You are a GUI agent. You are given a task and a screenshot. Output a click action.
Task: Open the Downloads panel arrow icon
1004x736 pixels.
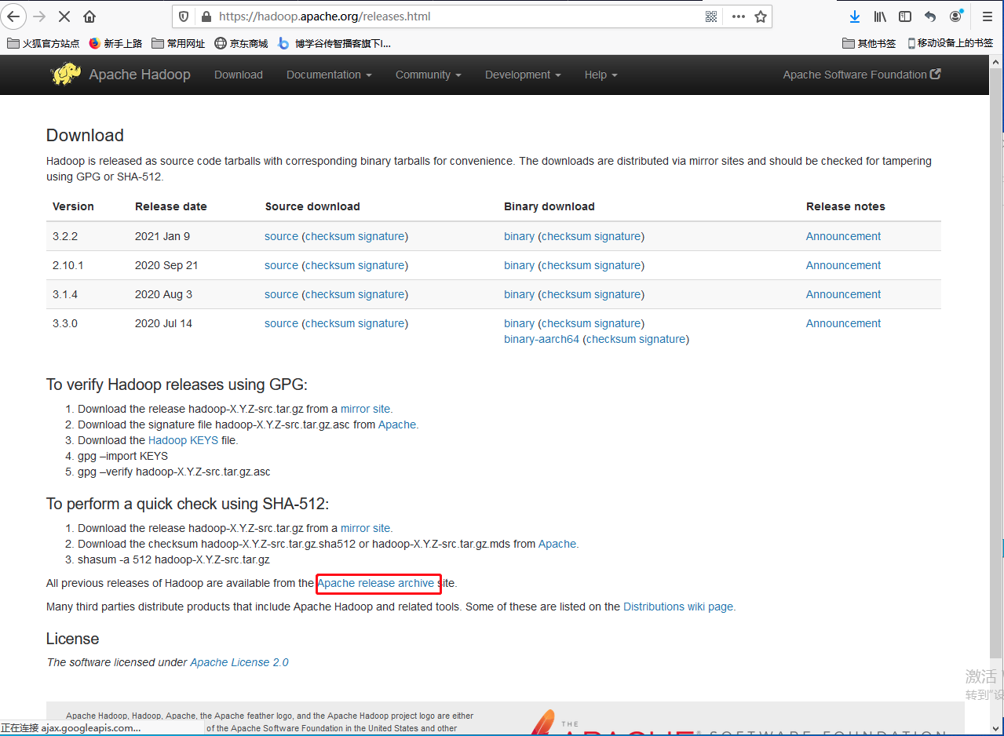click(x=854, y=16)
